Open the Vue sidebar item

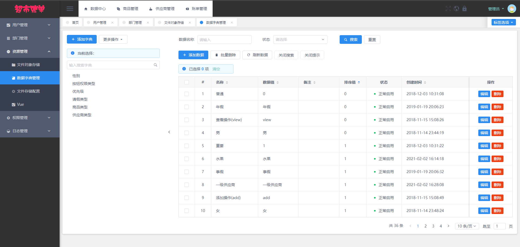[x=30, y=104]
